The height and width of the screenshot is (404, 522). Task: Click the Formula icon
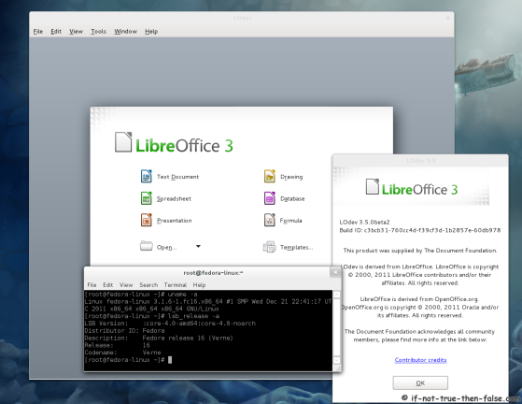270,220
